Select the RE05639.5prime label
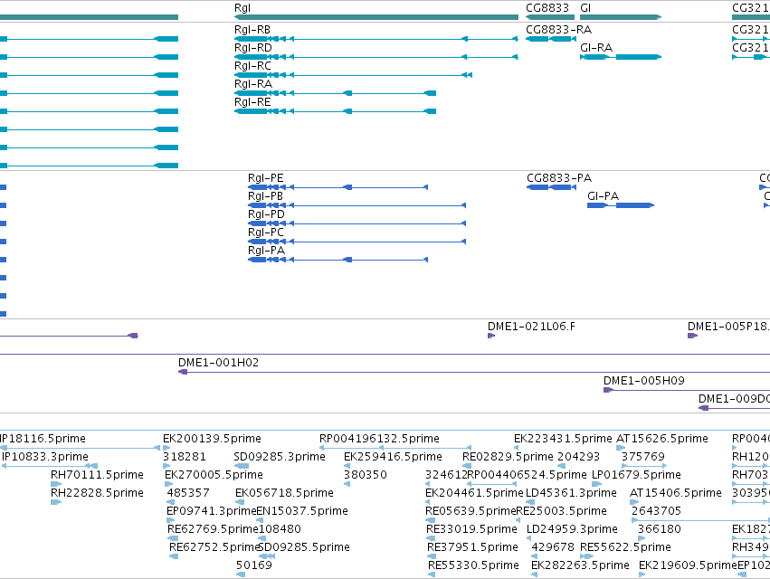Screen dimensions: 770x579 471,511
